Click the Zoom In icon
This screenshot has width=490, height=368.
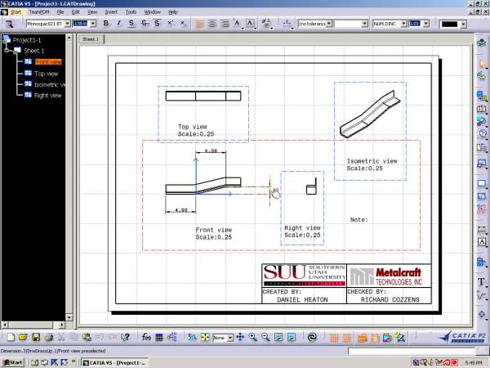(253, 337)
